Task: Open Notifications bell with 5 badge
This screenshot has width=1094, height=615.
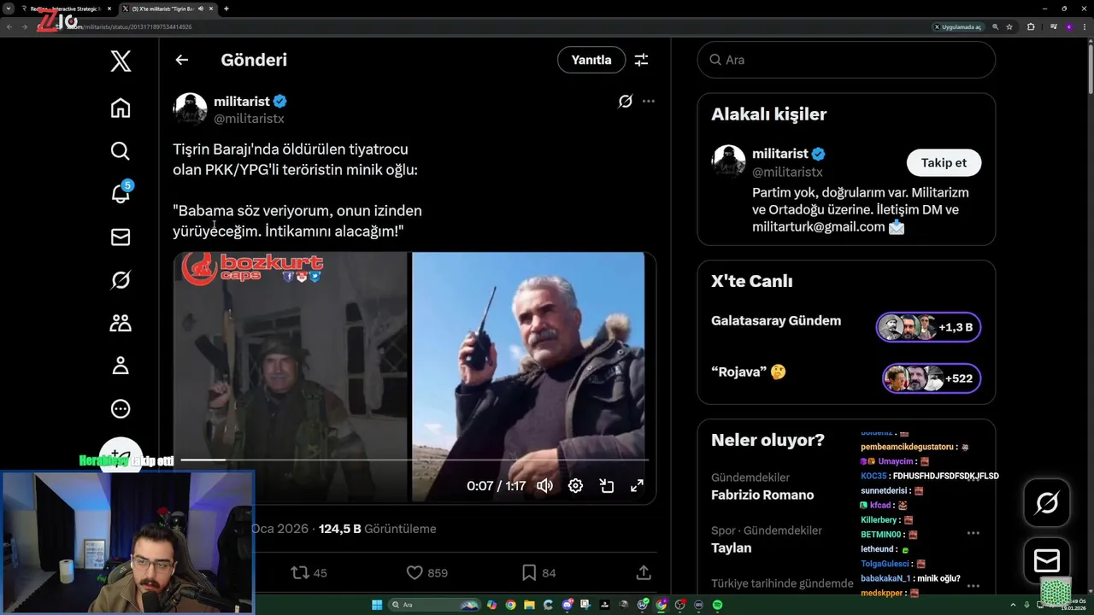Action: (121, 193)
